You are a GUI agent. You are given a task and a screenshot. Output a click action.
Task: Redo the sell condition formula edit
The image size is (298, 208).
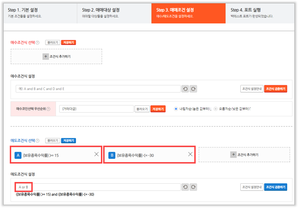pos(193,187)
